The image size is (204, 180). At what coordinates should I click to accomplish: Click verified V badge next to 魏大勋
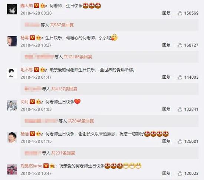36,6
